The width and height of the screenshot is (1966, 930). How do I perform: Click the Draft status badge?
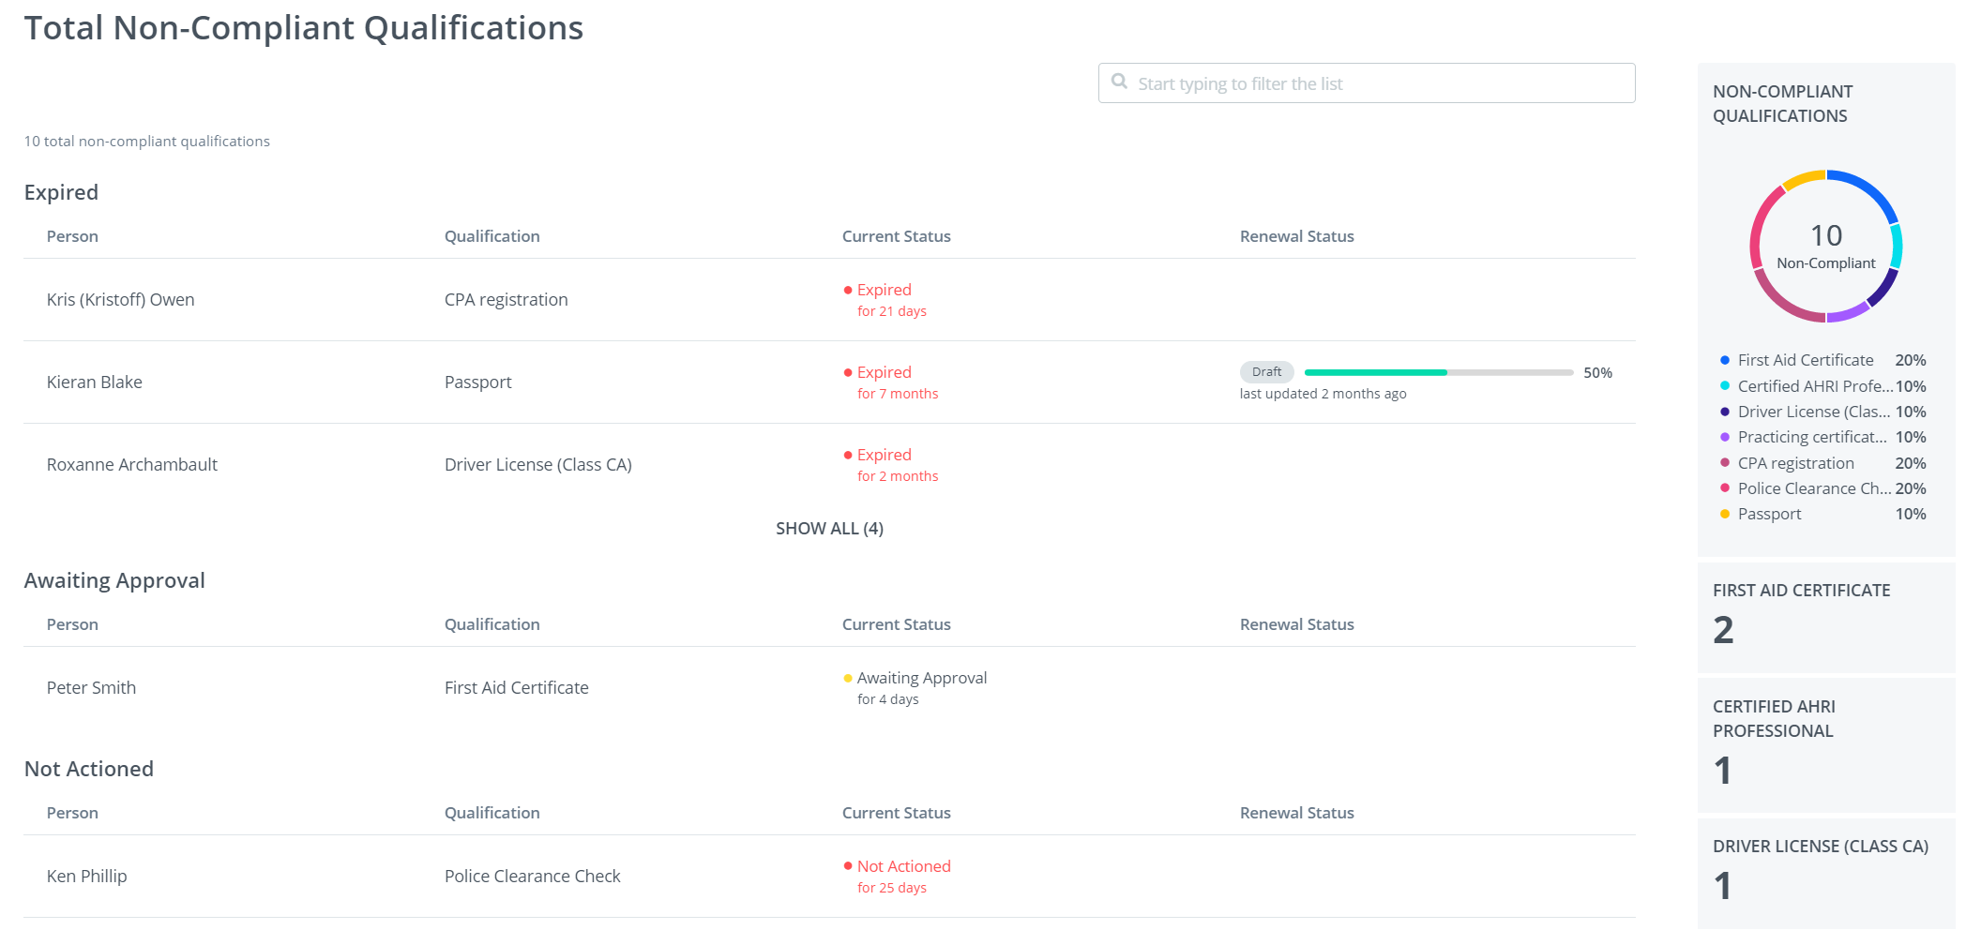click(1266, 372)
